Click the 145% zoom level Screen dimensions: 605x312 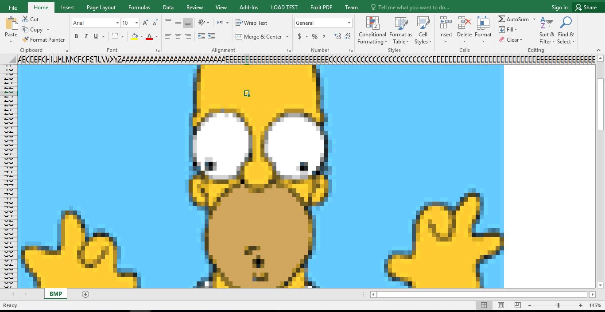(x=595, y=305)
